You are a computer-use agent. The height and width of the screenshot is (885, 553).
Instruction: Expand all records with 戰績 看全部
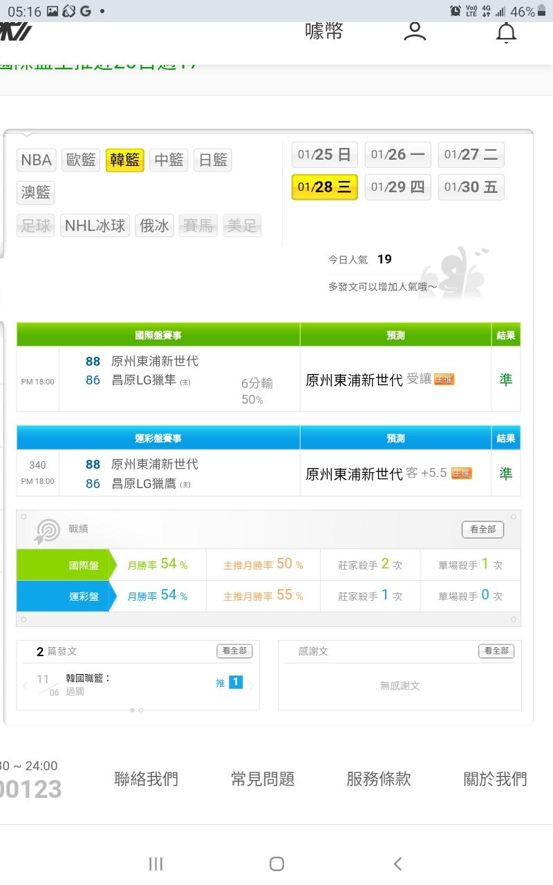482,530
